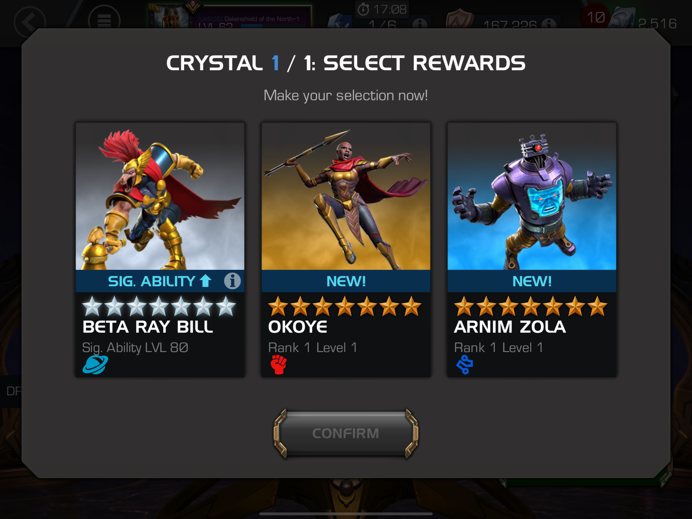Open the Dakenshield of the North profile
The image size is (692, 519).
tap(230, 17)
